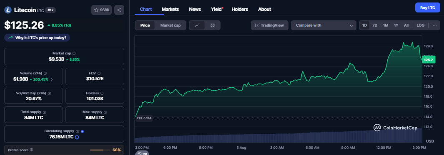Click the Market cap info icon
The width and height of the screenshot is (444, 155).
click(74, 53)
